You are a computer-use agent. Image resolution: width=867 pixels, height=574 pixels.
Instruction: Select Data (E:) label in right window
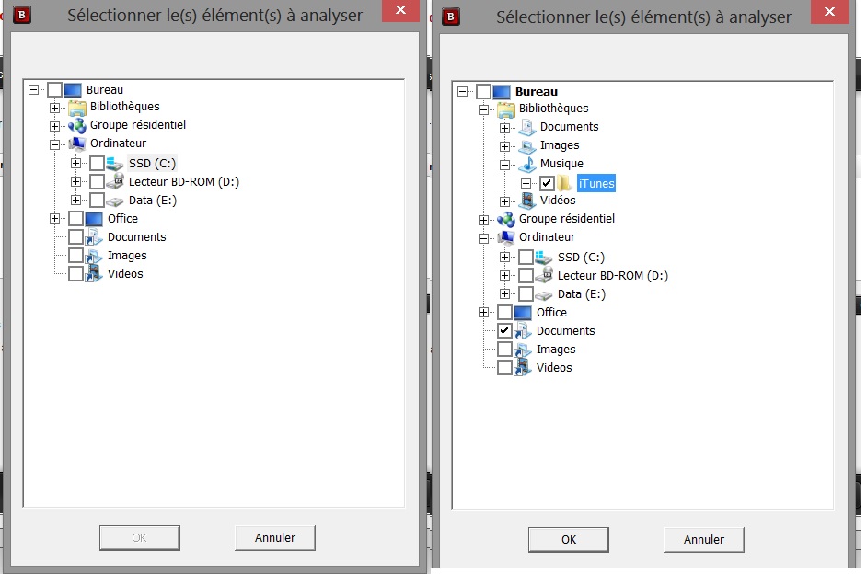pyautogui.click(x=581, y=294)
